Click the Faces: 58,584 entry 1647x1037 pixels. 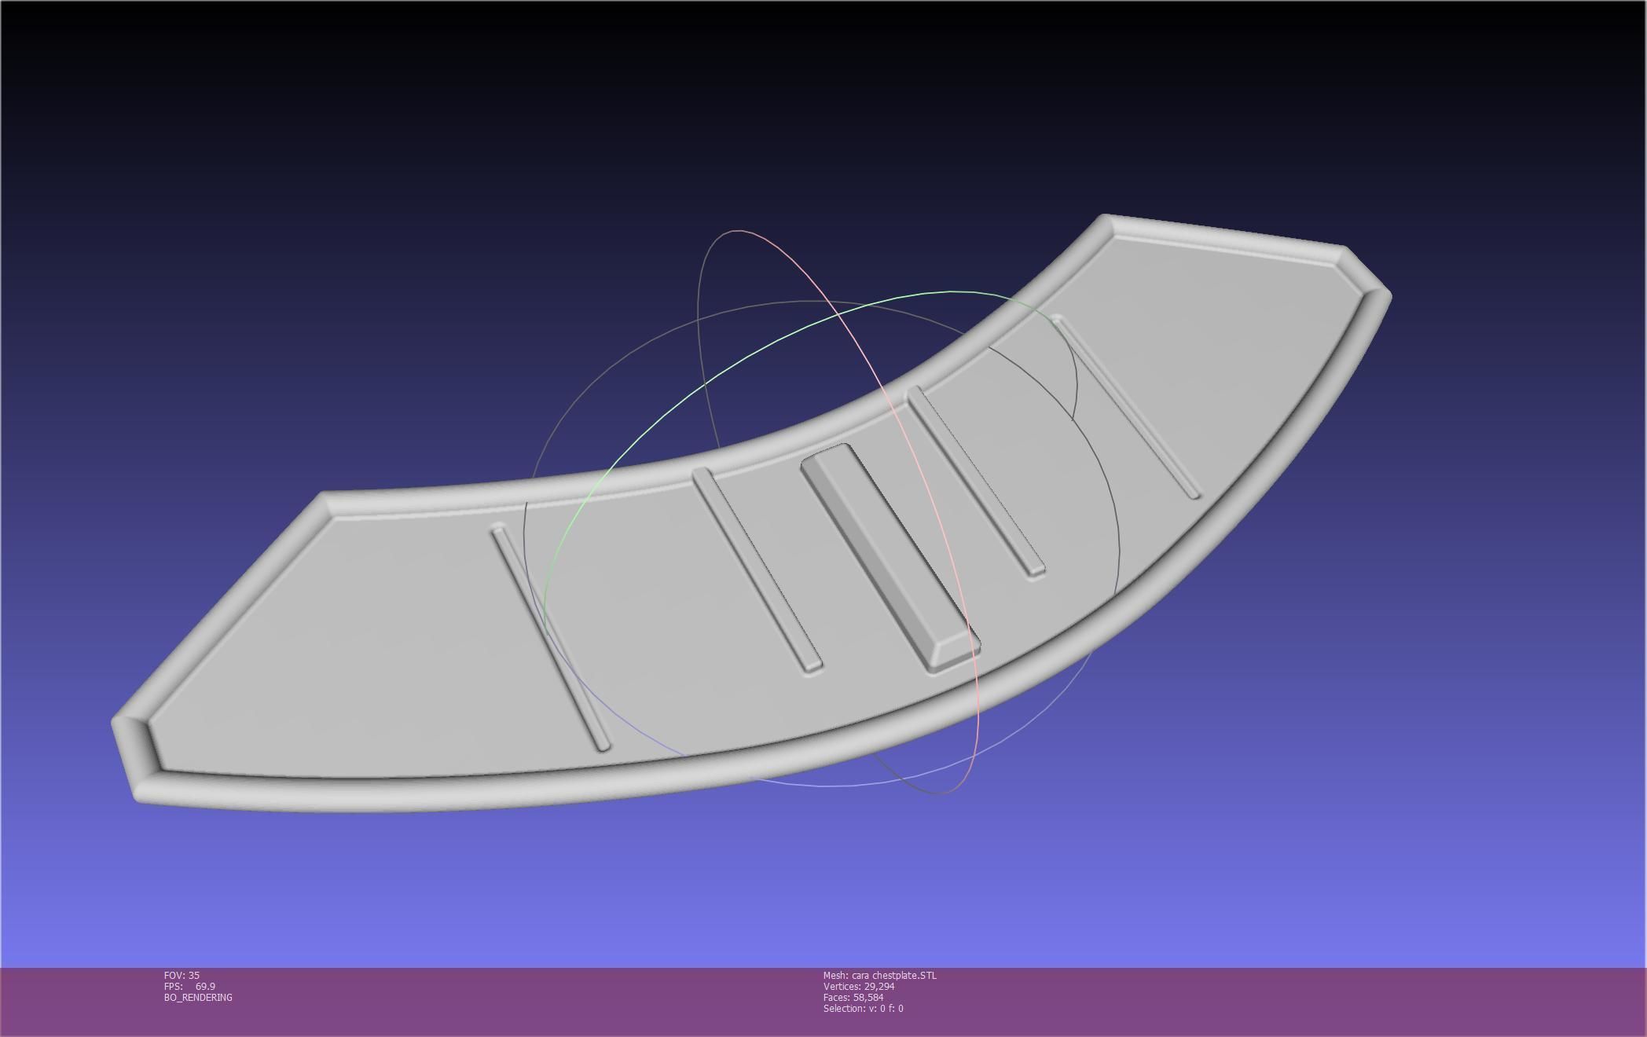coord(853,997)
